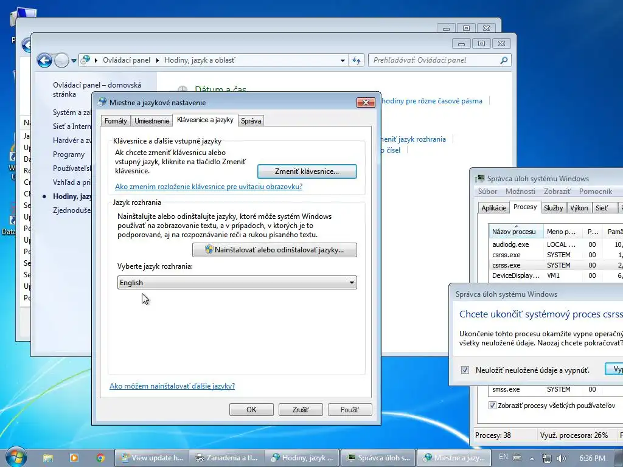Open the display language English dropdown

237,283
